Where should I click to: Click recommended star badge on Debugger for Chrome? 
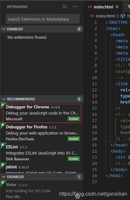[x=3, y=105]
